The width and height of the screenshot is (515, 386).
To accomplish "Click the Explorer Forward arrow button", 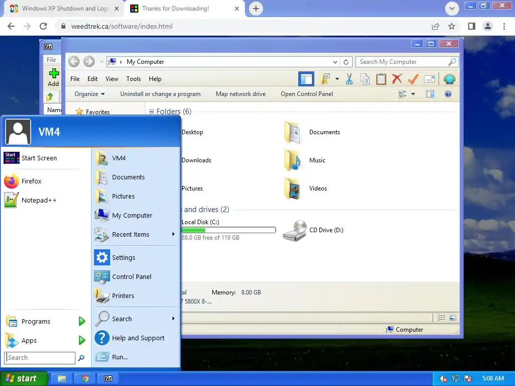I will tap(89, 61).
